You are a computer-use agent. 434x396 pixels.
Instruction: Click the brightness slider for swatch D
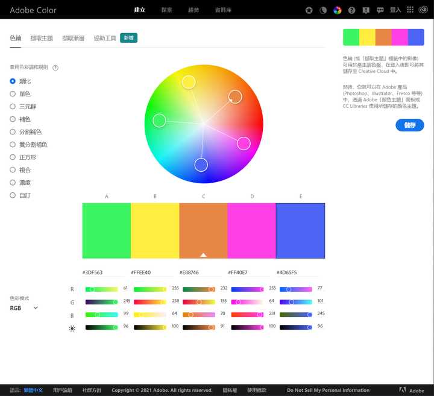(x=248, y=327)
